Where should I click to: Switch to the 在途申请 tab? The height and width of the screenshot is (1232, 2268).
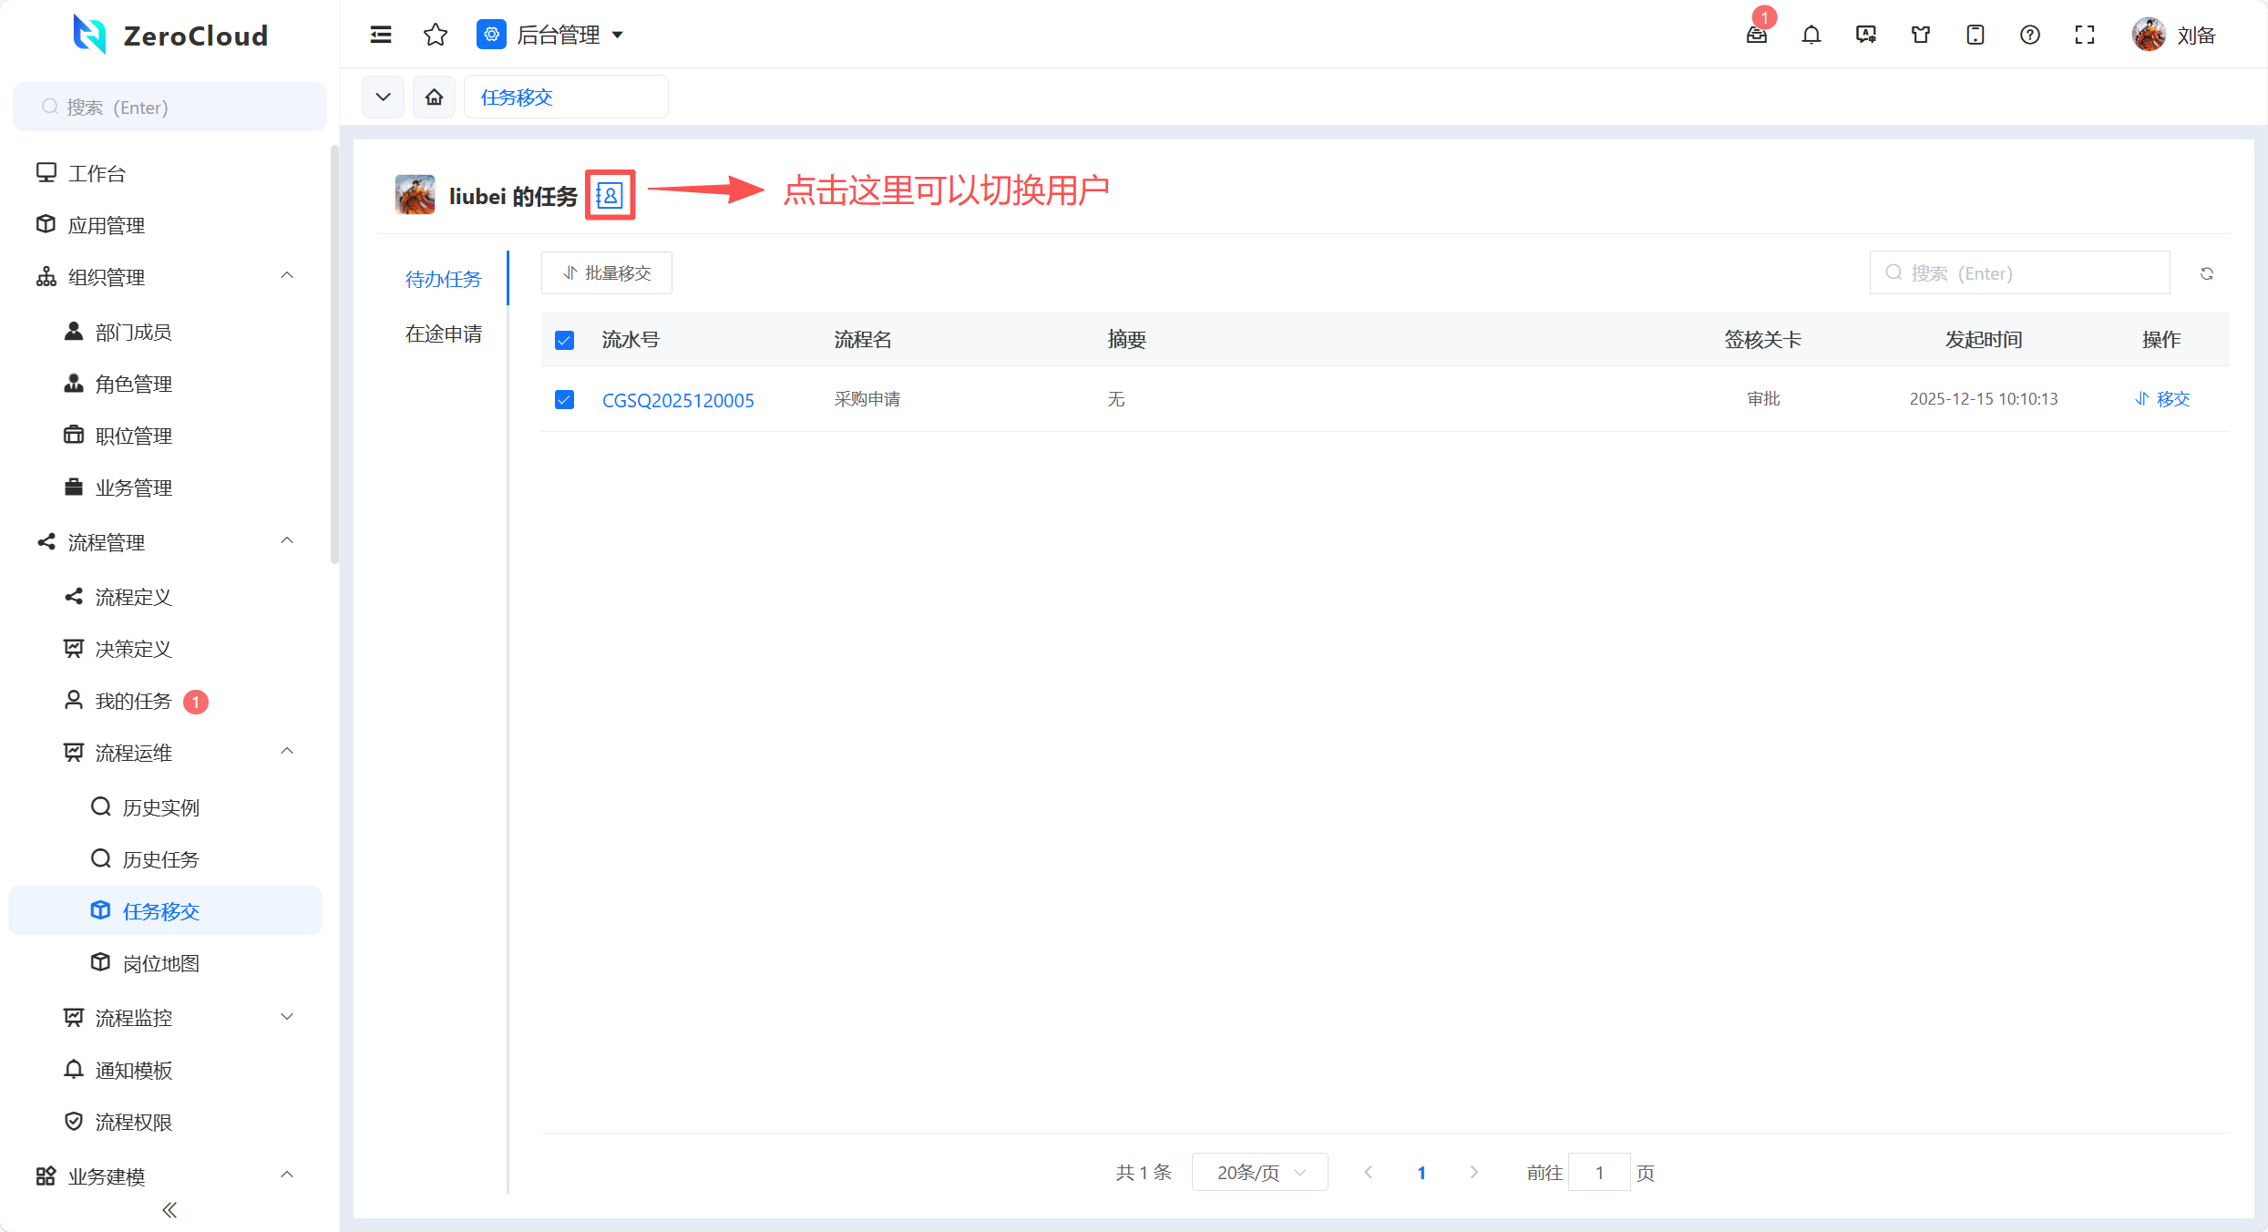[x=444, y=334]
